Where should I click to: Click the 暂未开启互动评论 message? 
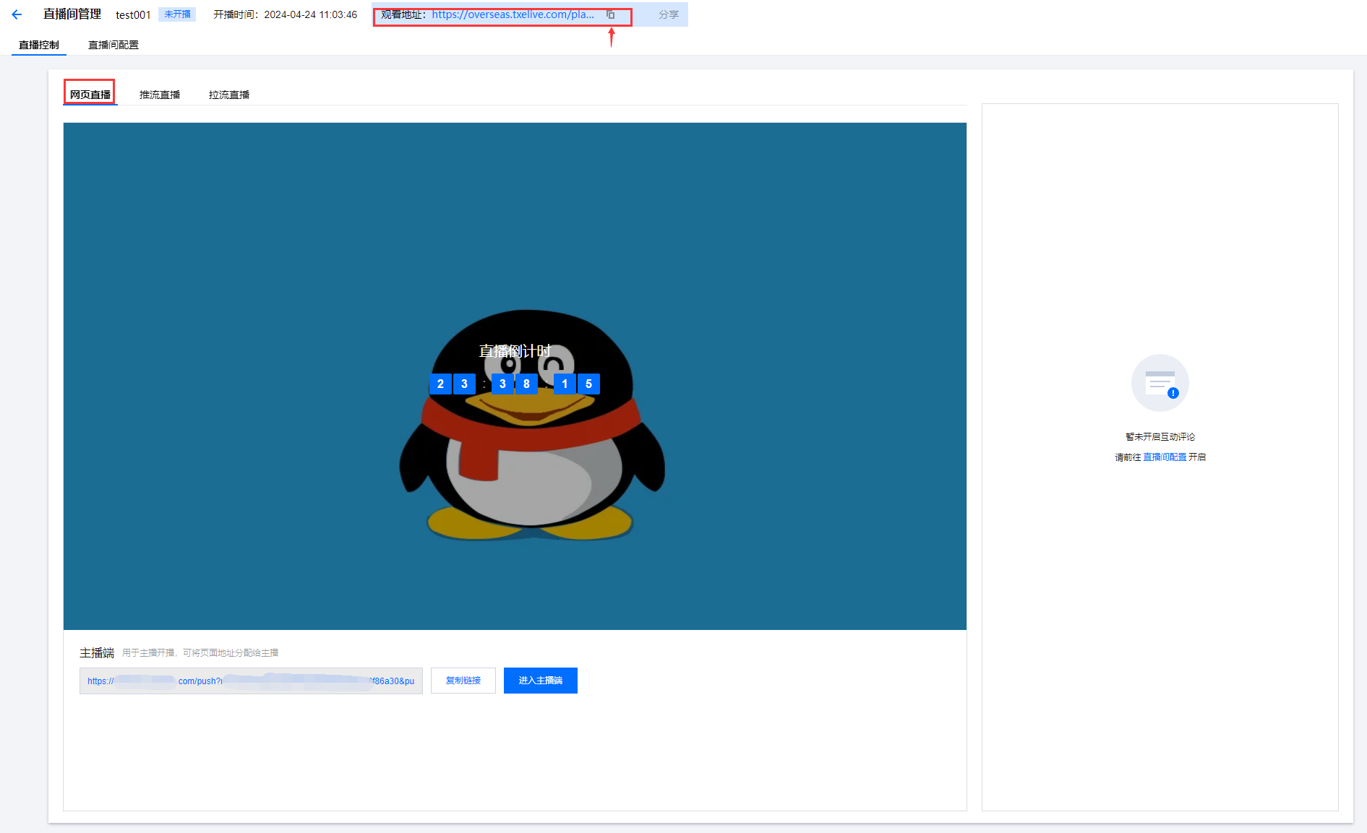point(1160,437)
